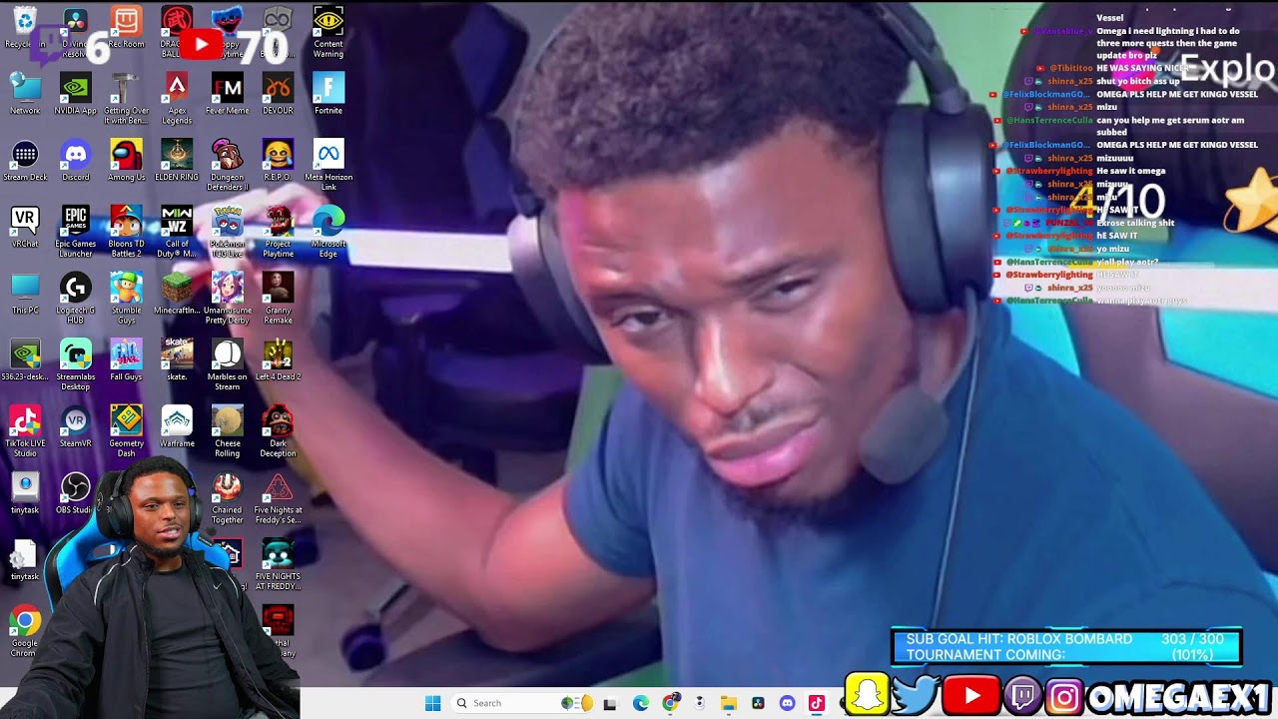Launch VRChat from the desktop
This screenshot has height=719, width=1278.
pyautogui.click(x=25, y=227)
